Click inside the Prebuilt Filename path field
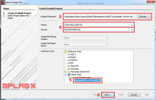Image resolution: width=156 pixels, height=100 pixels. (99, 17)
